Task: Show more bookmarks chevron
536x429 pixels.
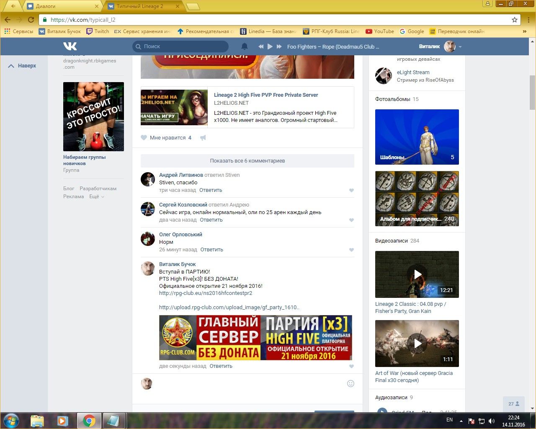Action: pos(524,31)
